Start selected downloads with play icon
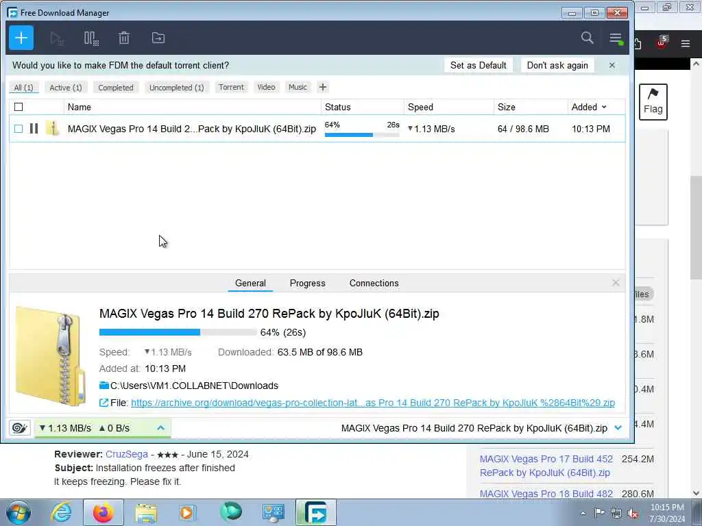Image resolution: width=702 pixels, height=526 pixels. [56, 38]
